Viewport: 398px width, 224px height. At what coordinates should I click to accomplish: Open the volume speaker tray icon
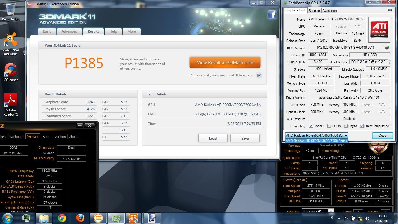(368, 218)
